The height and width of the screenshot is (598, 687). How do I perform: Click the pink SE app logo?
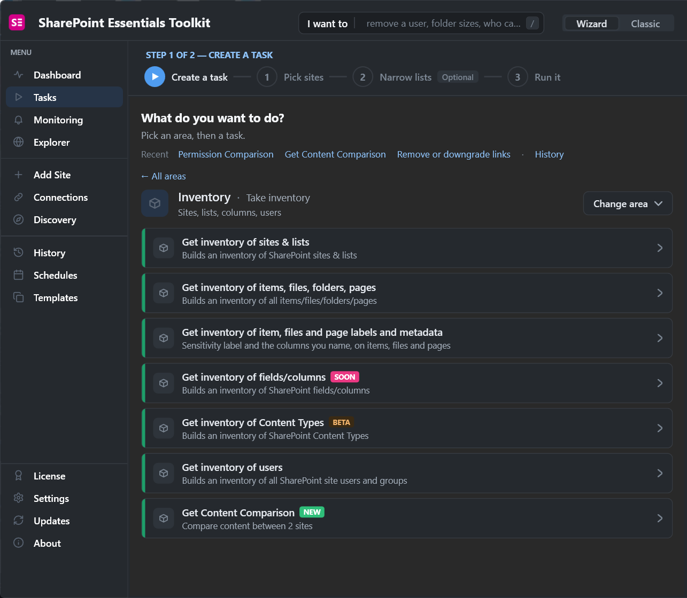[x=17, y=22]
